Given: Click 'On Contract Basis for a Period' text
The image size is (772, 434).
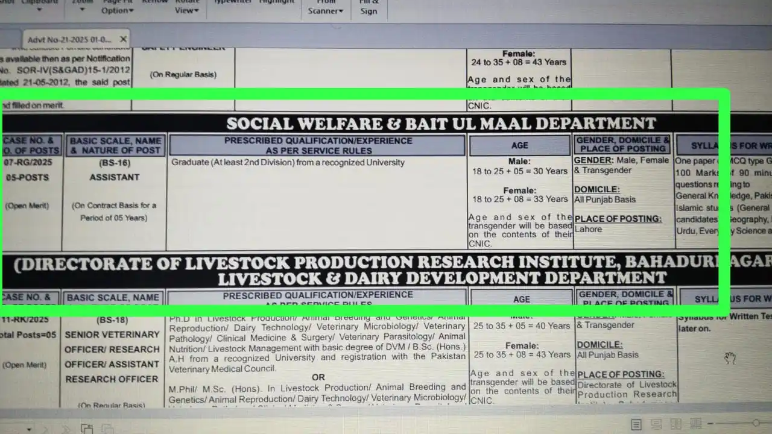Looking at the screenshot, I should (114, 212).
